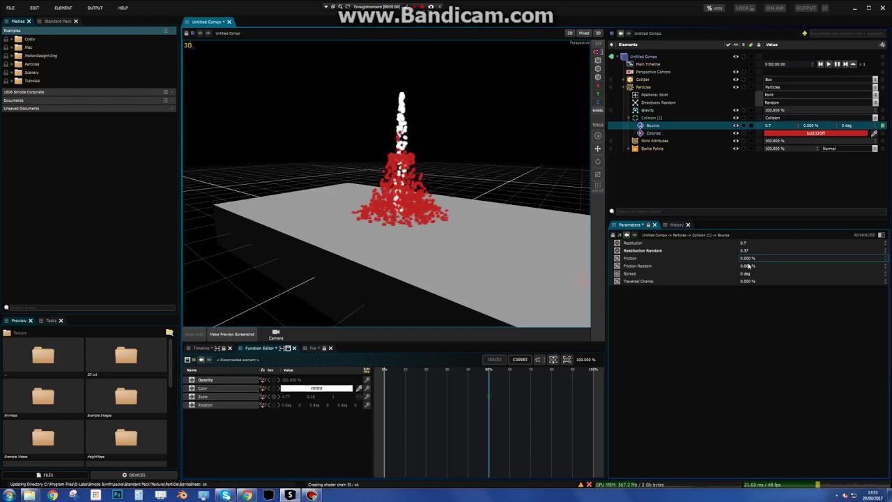
Task: Open the Directions dropdown showing Random
Action: pyautogui.click(x=820, y=102)
